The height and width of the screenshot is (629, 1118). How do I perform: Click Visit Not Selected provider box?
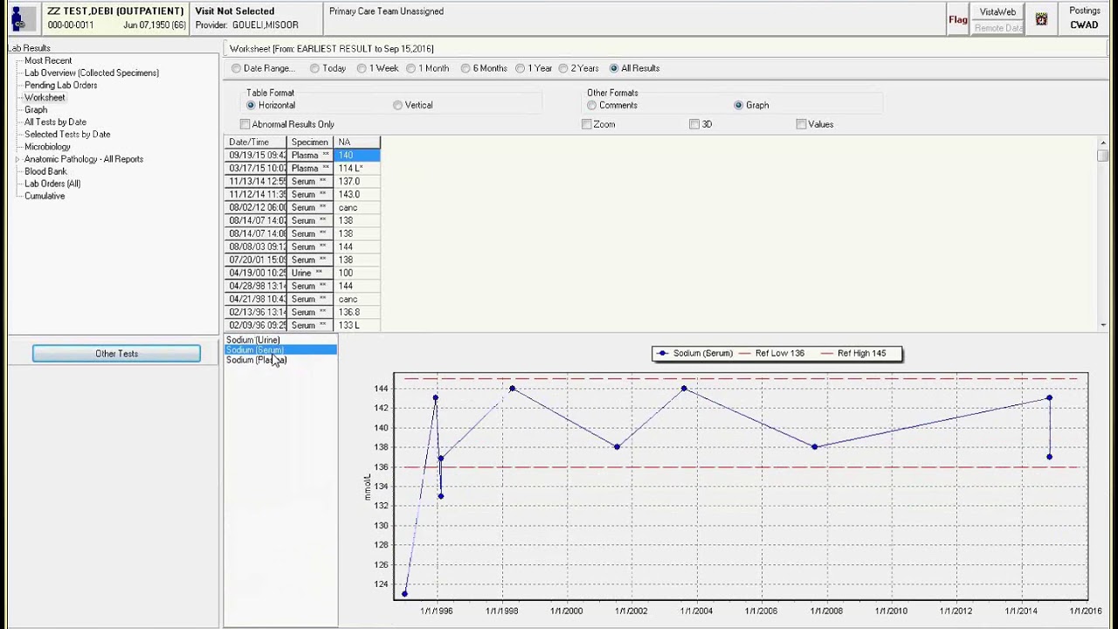click(256, 18)
